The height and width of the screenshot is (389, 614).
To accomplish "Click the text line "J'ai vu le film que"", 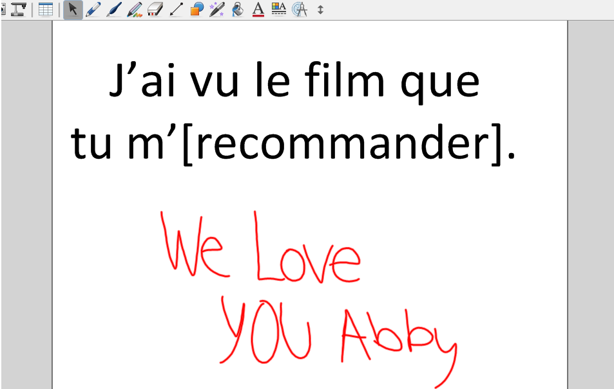I will [294, 84].
